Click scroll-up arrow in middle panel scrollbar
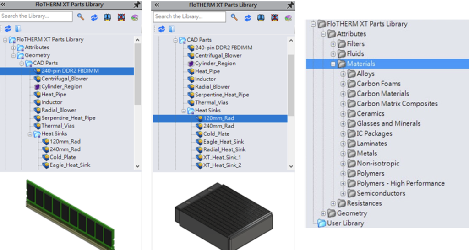This screenshot has width=469, height=250. coord(291,40)
